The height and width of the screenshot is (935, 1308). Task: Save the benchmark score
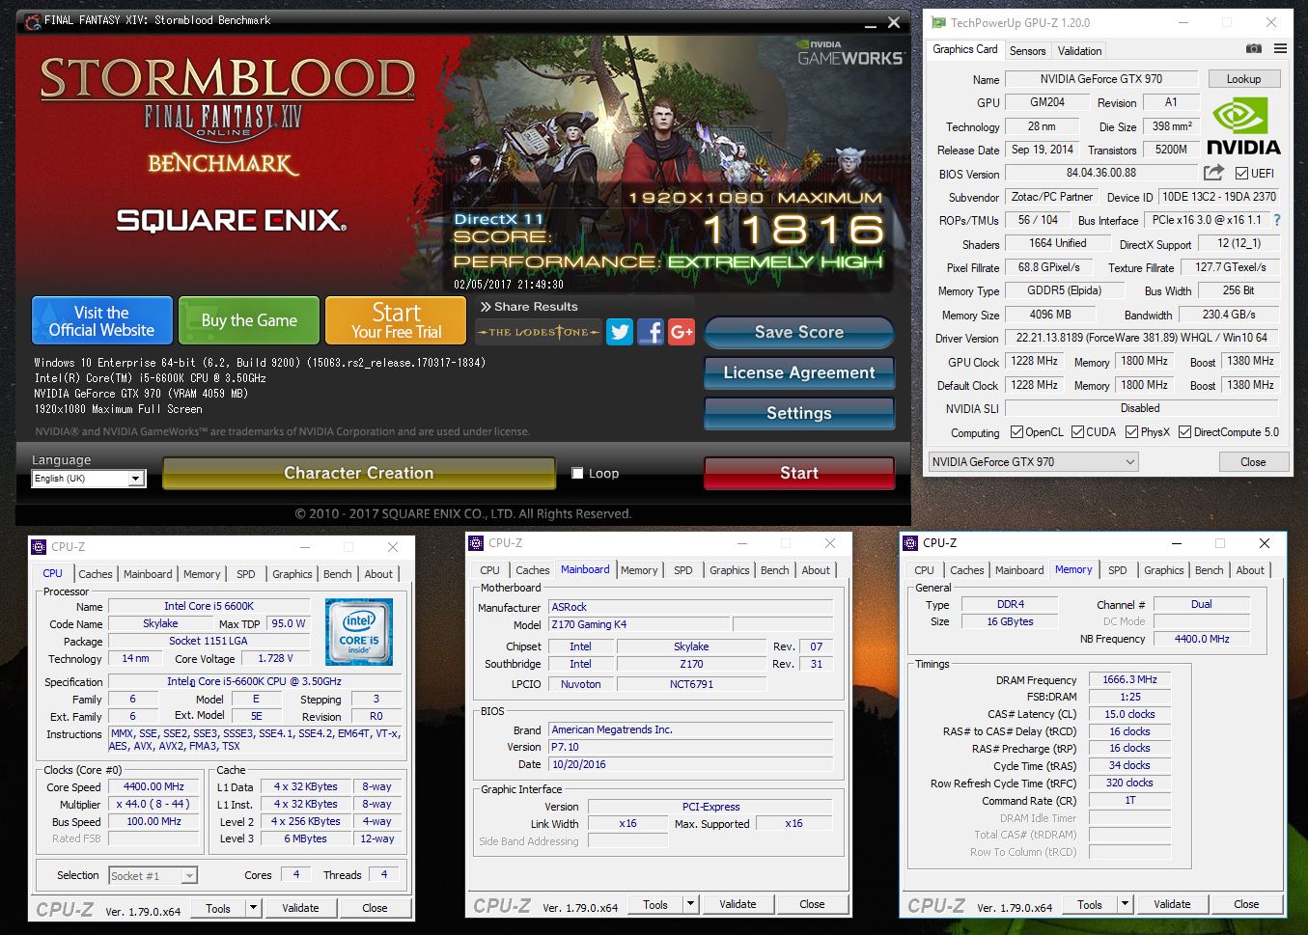pyautogui.click(x=799, y=332)
